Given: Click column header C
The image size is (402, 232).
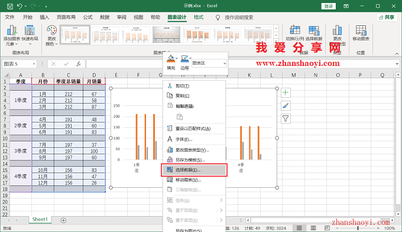Looking at the screenshot, I should (69, 75).
